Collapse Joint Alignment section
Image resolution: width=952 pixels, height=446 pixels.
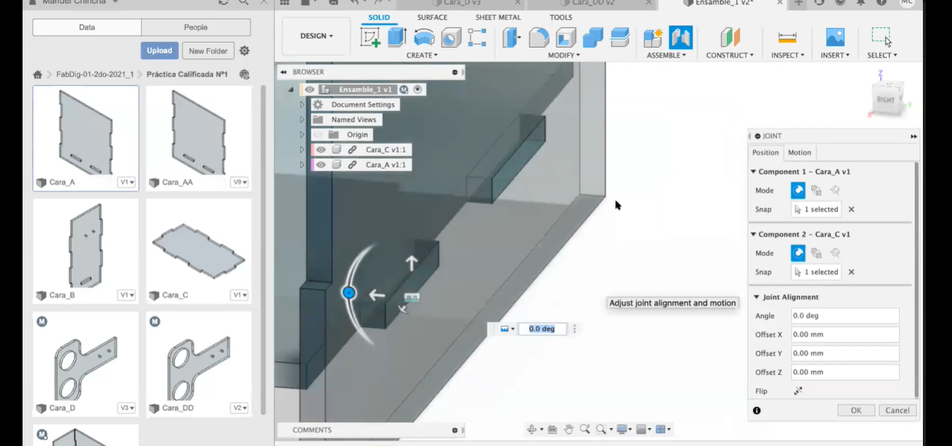[757, 297]
